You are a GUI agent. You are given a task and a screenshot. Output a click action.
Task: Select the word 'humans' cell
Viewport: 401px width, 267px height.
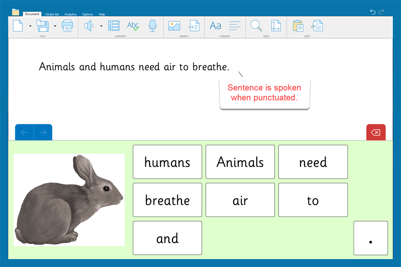click(167, 162)
